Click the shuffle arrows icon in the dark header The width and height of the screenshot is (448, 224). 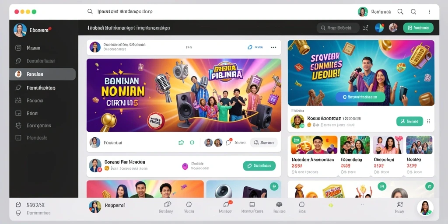[x=365, y=28]
